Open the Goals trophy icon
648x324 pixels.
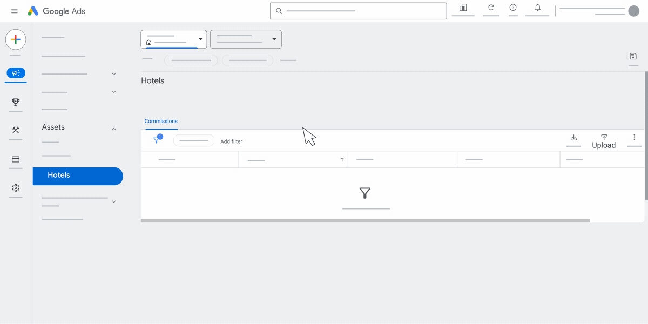click(16, 102)
